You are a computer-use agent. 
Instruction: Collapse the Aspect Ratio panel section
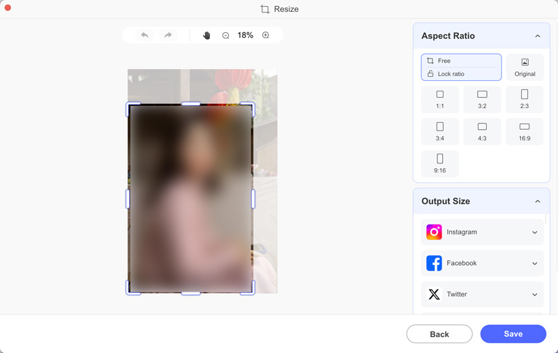point(537,36)
